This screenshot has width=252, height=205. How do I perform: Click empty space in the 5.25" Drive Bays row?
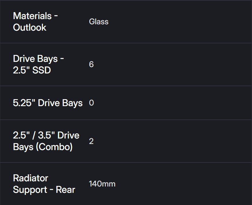179,103
